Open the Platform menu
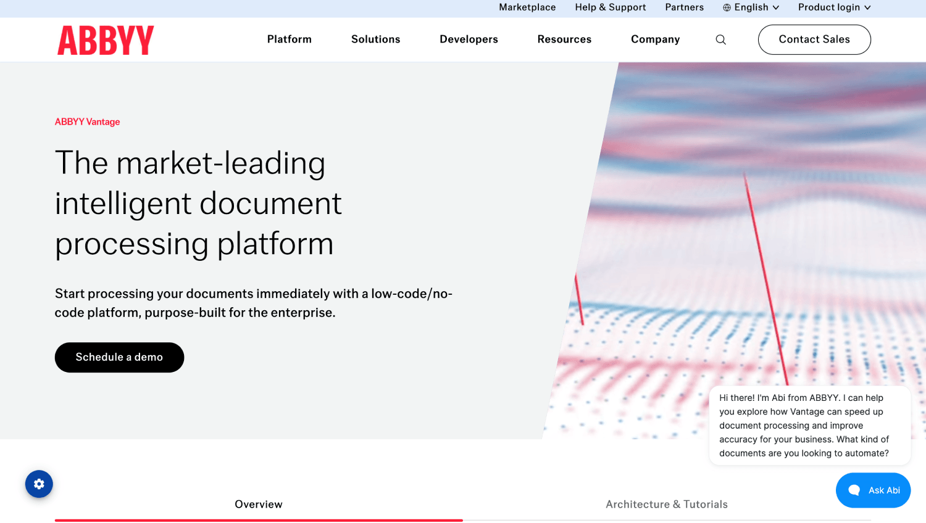This screenshot has width=926, height=523. pyautogui.click(x=290, y=39)
